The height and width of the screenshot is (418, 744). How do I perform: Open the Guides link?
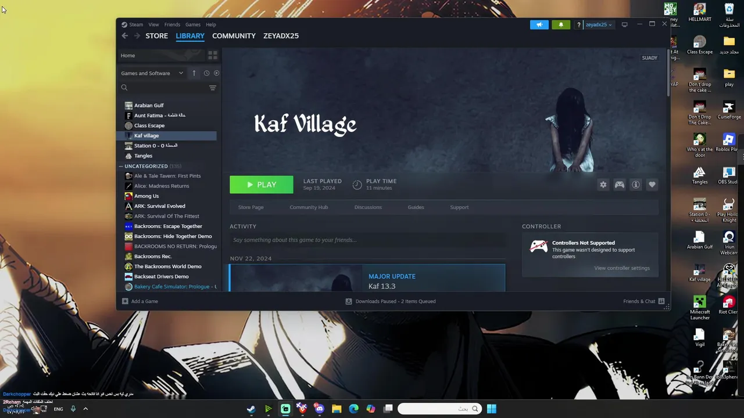pos(416,207)
